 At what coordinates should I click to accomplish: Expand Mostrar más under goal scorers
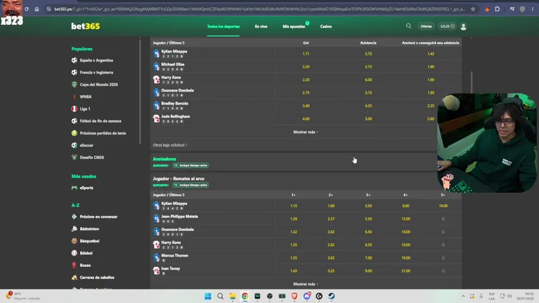pyautogui.click(x=306, y=132)
